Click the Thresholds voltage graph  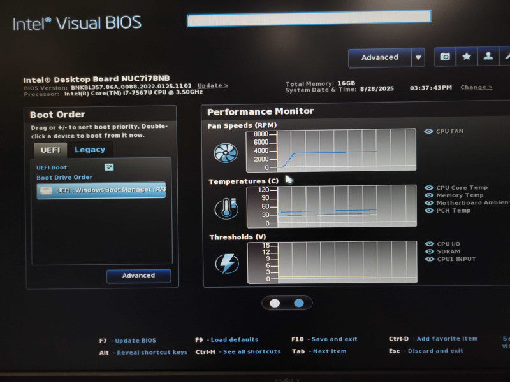(x=332, y=262)
